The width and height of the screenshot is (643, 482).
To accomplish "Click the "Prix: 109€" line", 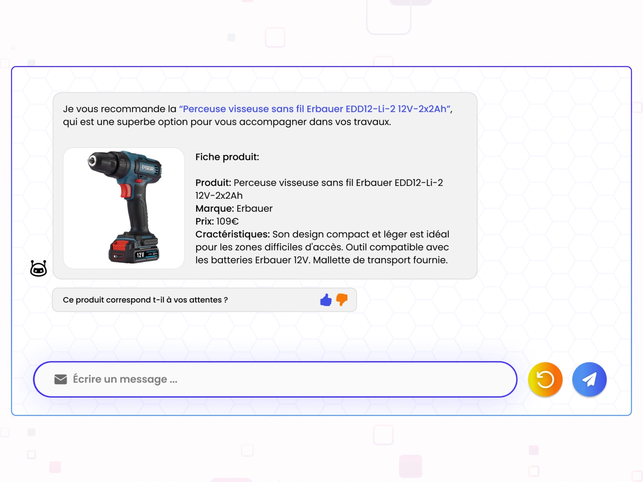I will click(217, 221).
